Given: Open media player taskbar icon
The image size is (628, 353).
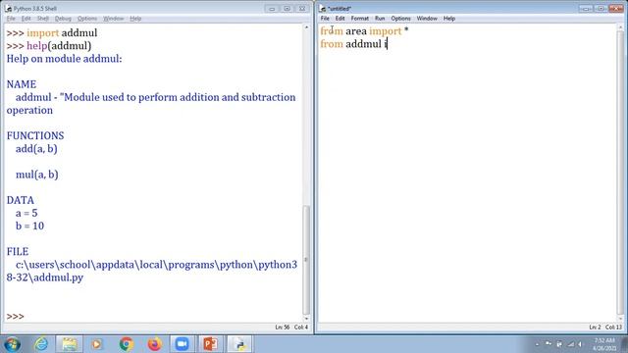Looking at the screenshot, I should [x=96, y=344].
